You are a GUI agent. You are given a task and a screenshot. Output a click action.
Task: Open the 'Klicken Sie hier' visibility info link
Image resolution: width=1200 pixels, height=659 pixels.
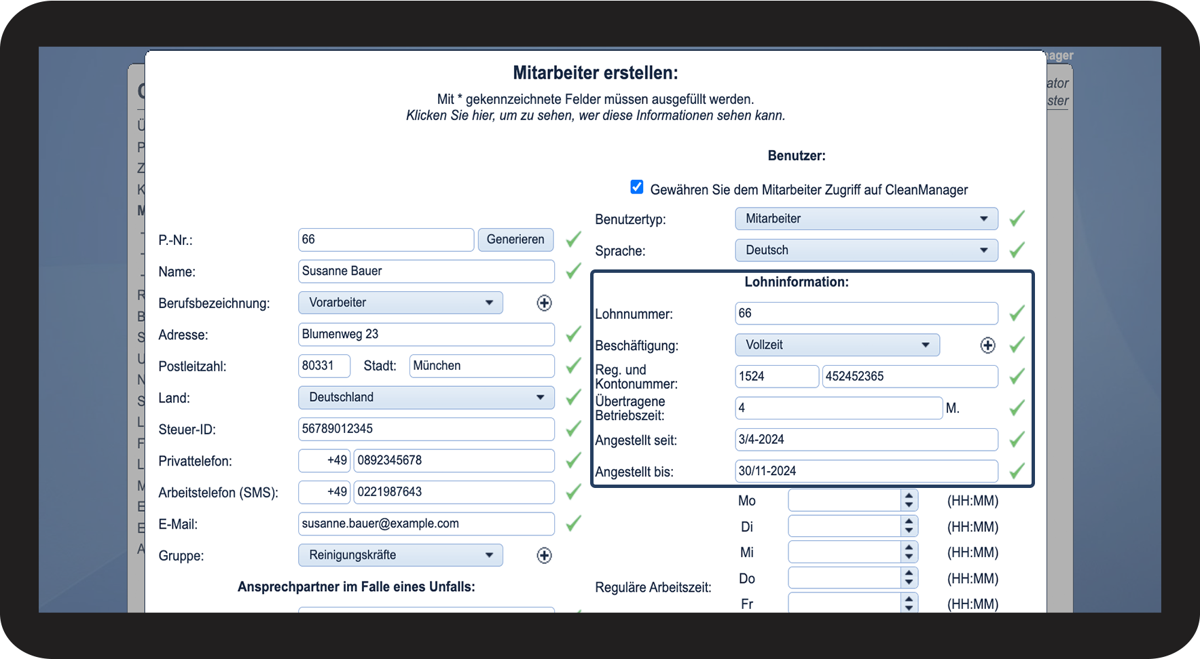point(595,115)
